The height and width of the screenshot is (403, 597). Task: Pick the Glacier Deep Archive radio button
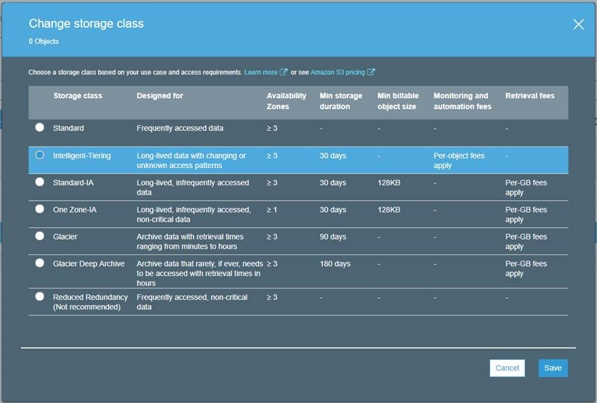[x=40, y=263]
